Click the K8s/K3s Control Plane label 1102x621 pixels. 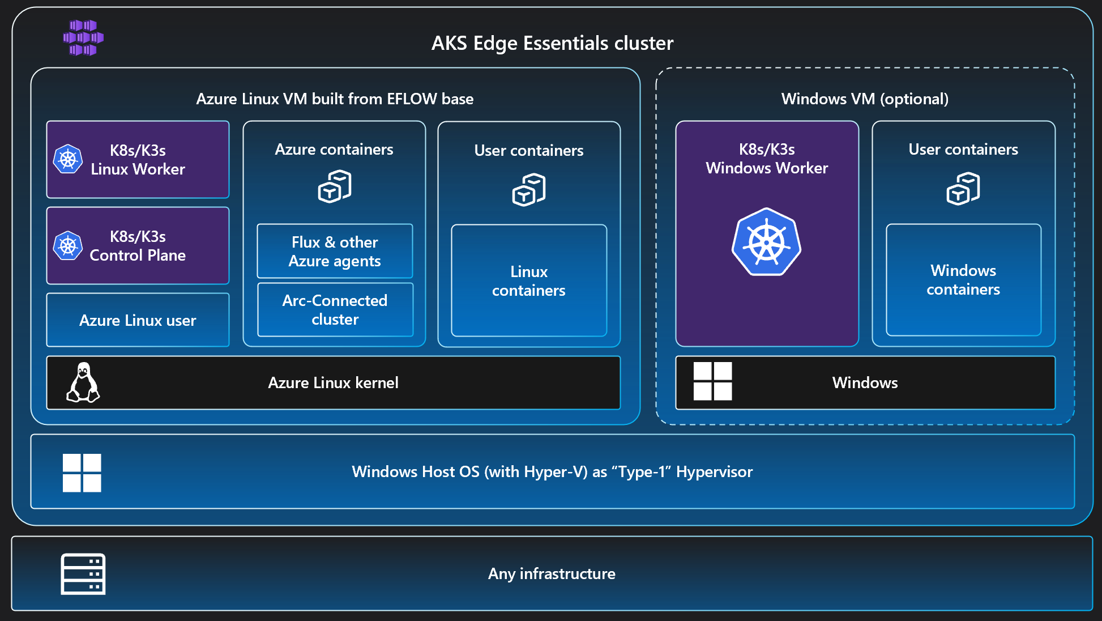tap(138, 245)
